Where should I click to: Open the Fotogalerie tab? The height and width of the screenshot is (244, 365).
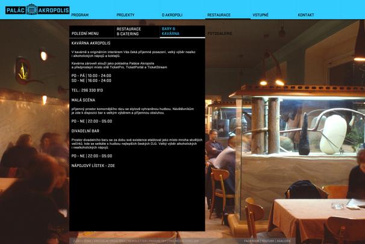click(x=219, y=34)
